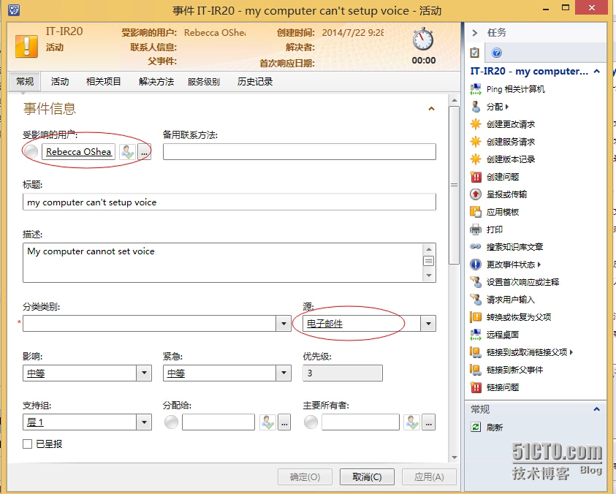Screen dimensions: 616x494
Task: Click the 链接问题 red icon
Action: (x=476, y=387)
